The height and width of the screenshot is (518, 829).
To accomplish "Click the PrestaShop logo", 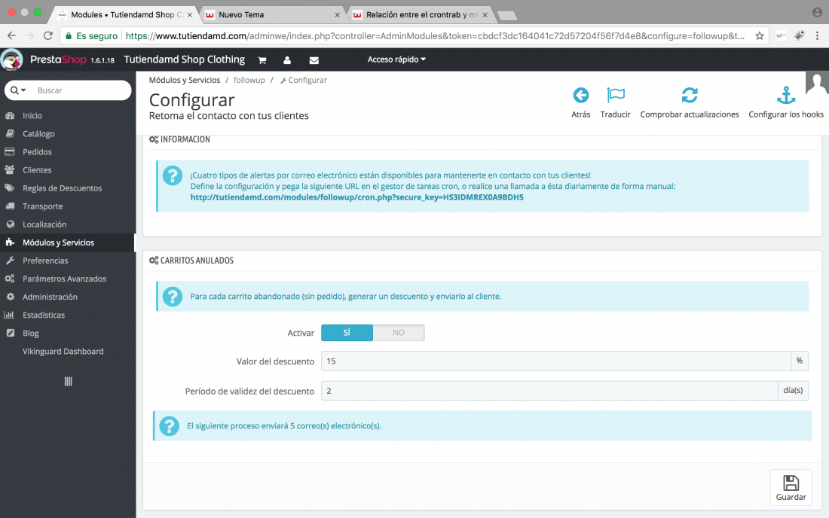I will (57, 59).
